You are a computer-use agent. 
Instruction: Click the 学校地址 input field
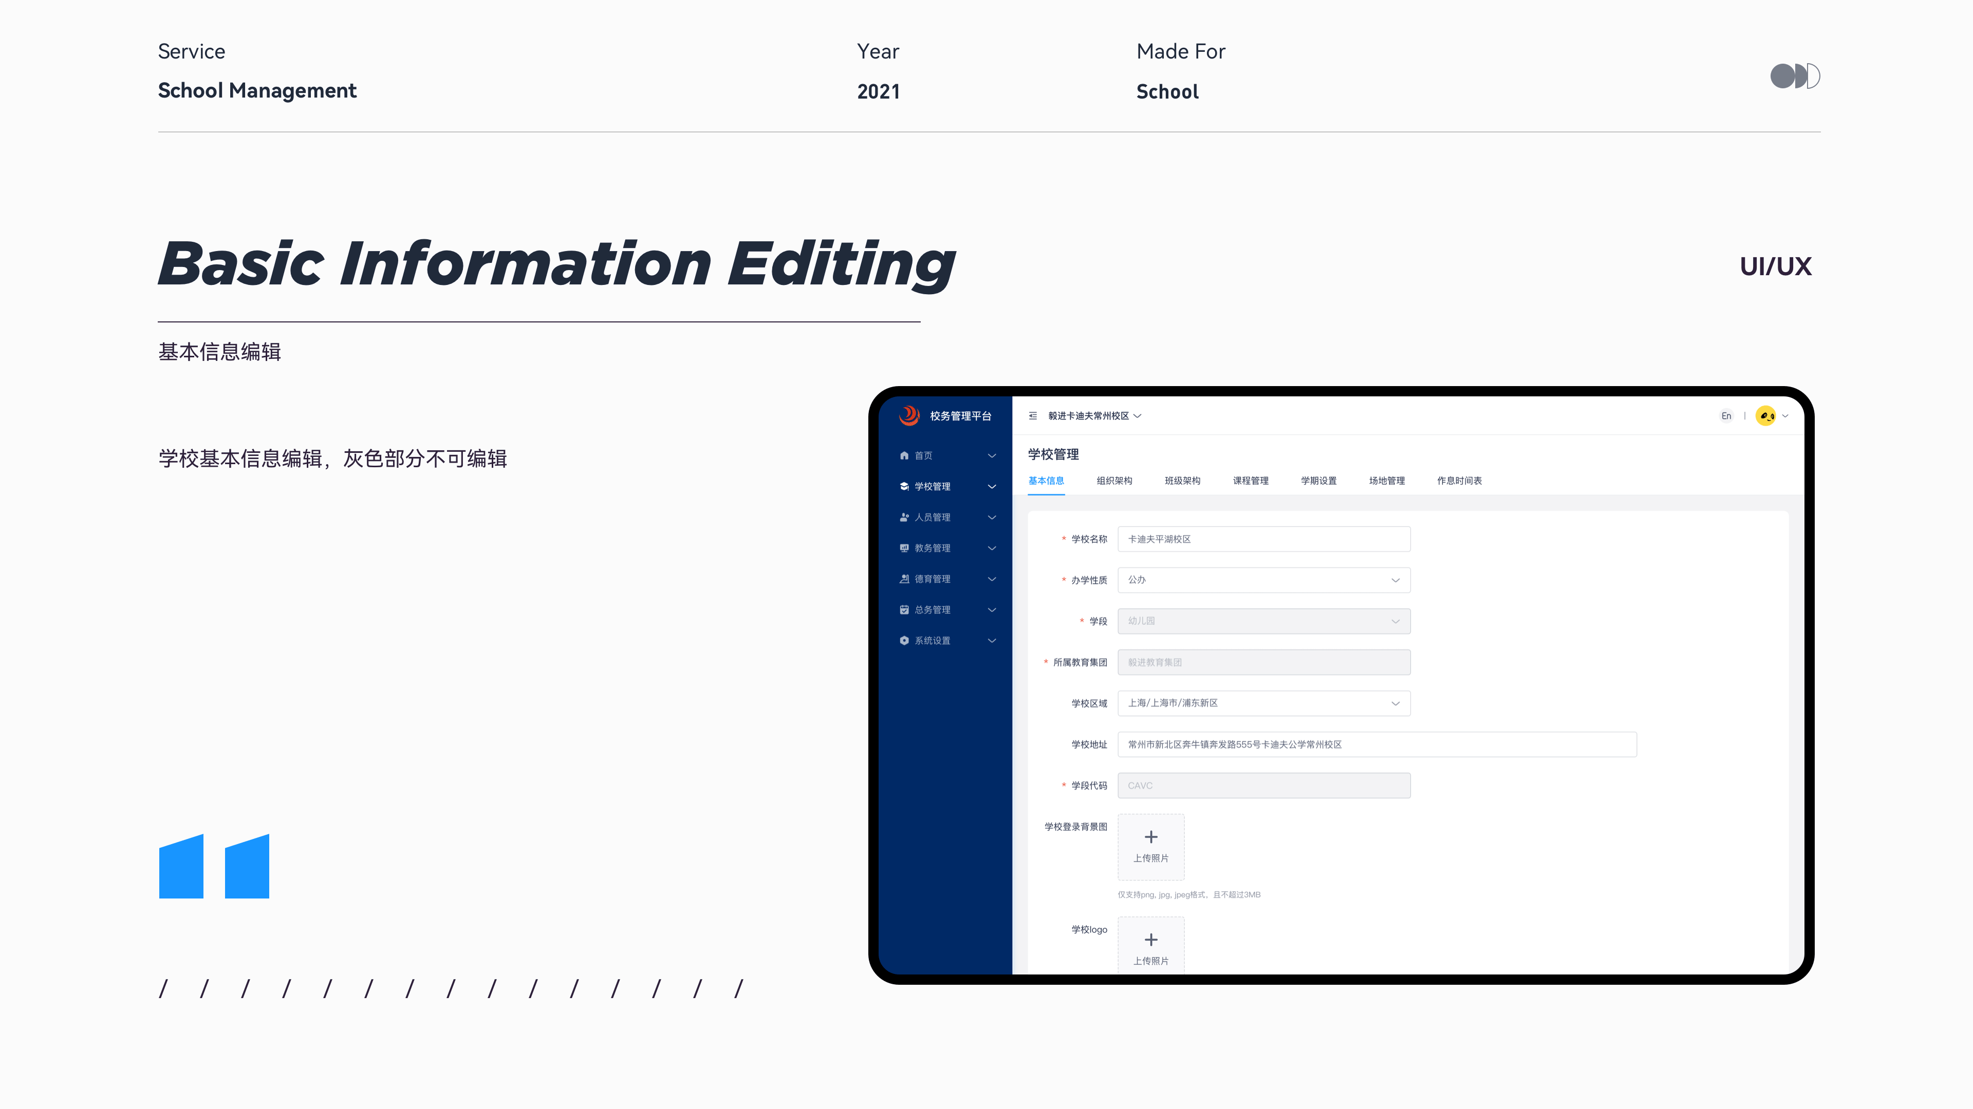[x=1377, y=744]
